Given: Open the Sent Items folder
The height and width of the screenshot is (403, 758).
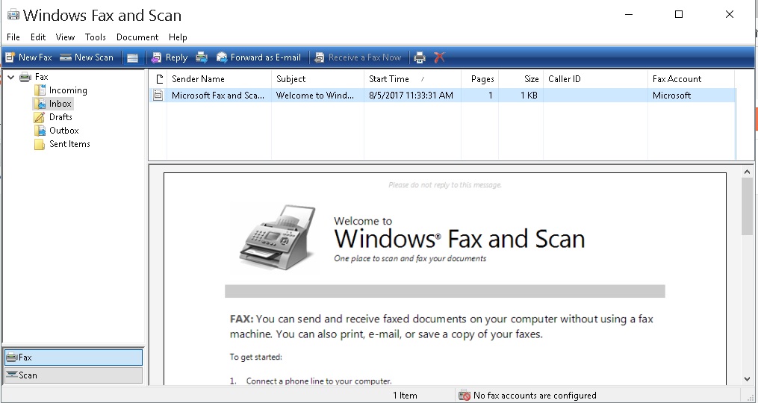Looking at the screenshot, I should 69,144.
